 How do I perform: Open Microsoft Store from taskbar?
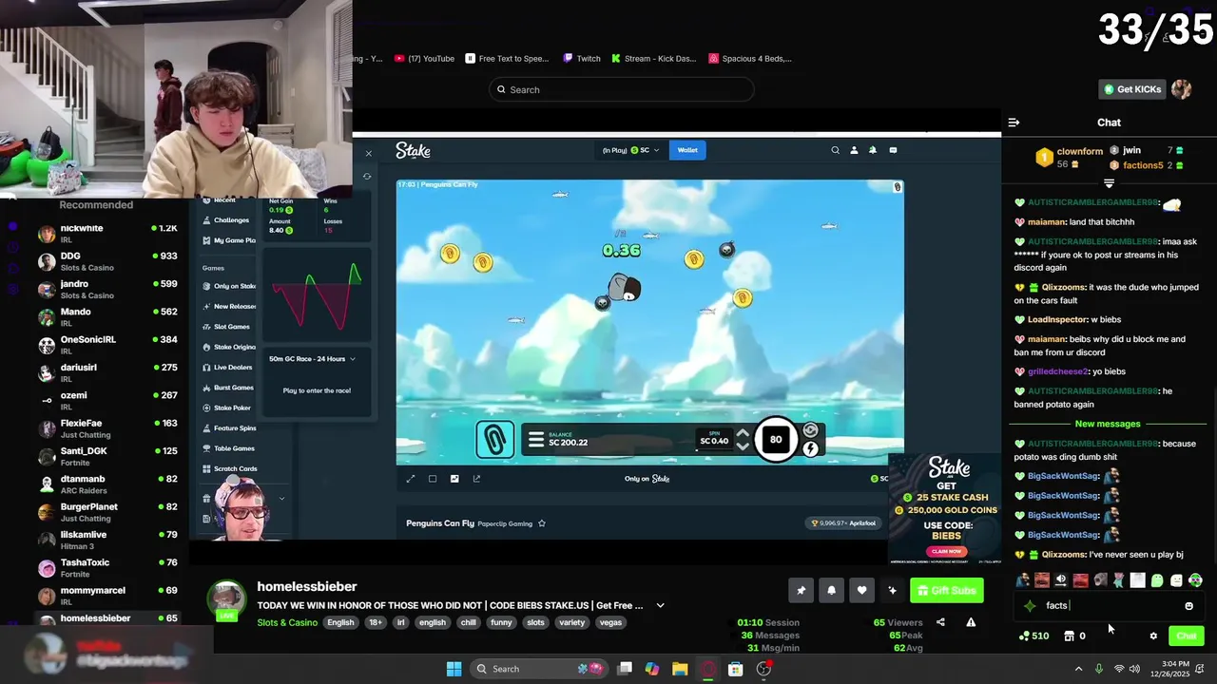[735, 669]
